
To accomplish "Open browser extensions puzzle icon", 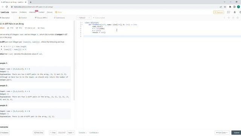I will click(x=230, y=7).
